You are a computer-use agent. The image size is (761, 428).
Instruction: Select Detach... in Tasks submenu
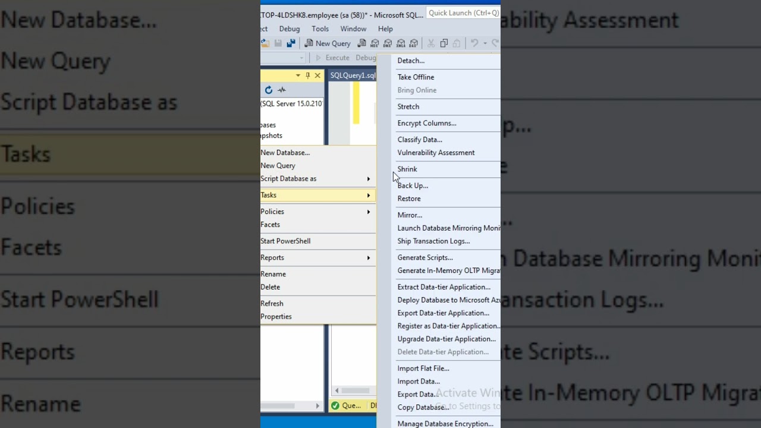pyautogui.click(x=439, y=61)
